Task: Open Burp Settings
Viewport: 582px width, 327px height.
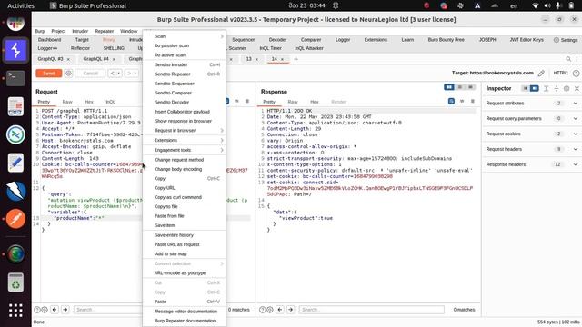Action: pyautogui.click(x=566, y=40)
